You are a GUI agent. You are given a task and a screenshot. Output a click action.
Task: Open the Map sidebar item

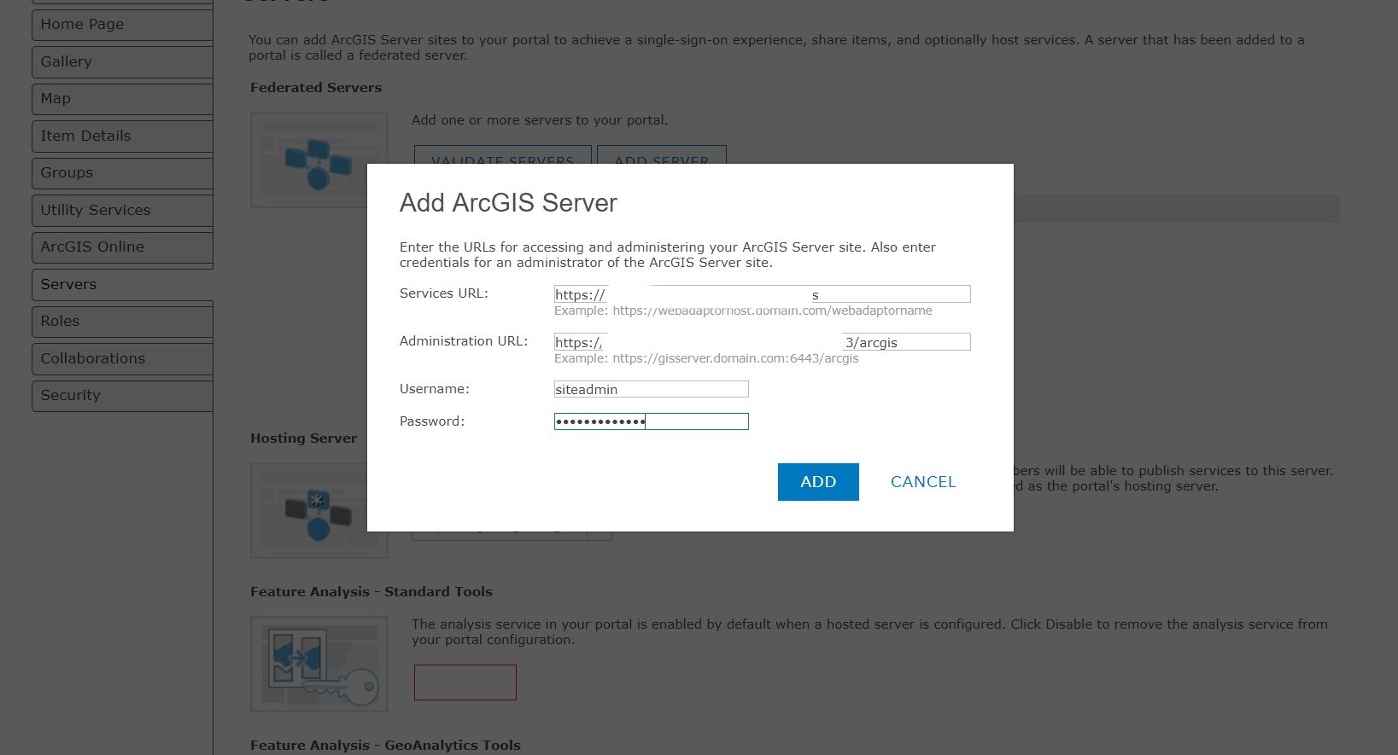click(x=122, y=99)
